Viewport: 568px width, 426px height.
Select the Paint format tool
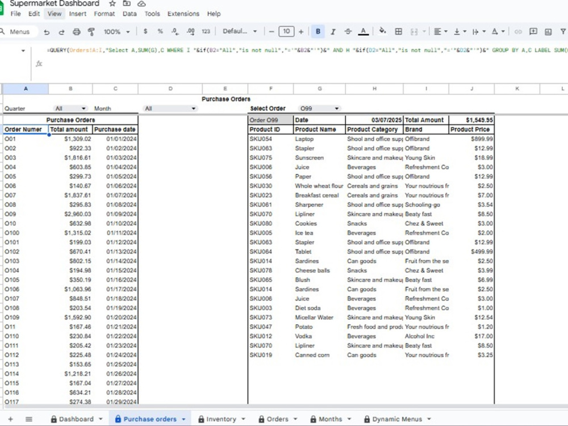[90, 31]
